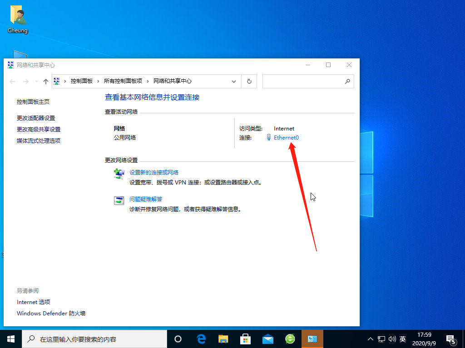Select 所有控制面板项 breadcrumb
Screen dimensions: 465x348
tap(123, 81)
